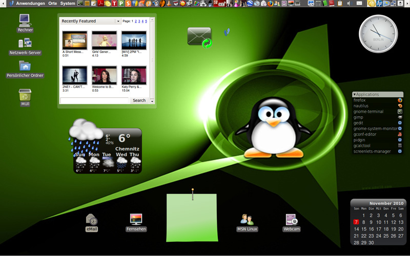Open the Persönlicher Ordner home folder
Image resolution: width=410 pixels, height=256 pixels.
click(25, 69)
